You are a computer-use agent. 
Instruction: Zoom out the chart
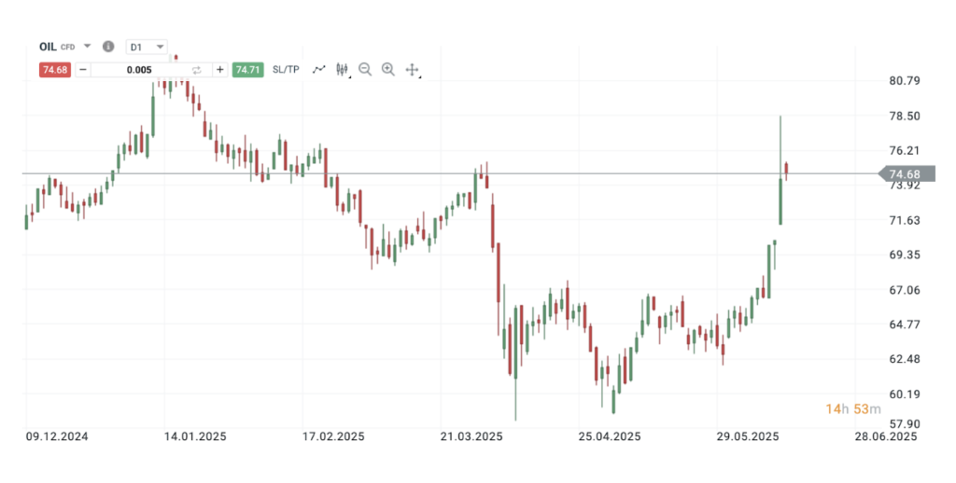click(365, 69)
